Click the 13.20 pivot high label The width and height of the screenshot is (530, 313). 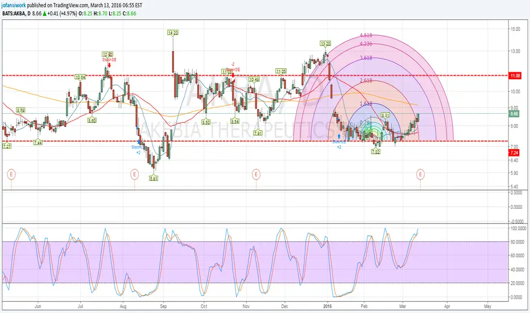[325, 44]
